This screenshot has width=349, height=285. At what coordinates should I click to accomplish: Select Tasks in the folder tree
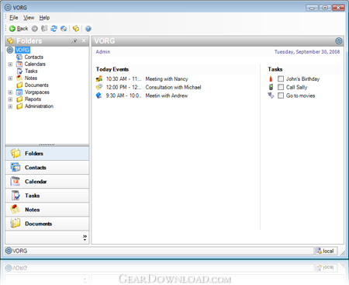tap(31, 71)
